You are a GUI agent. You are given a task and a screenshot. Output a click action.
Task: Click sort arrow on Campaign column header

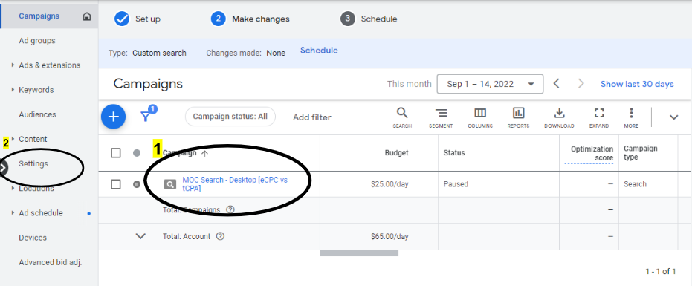click(x=204, y=153)
